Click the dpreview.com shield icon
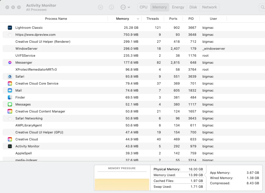This screenshot has width=265, height=193. (x=10, y=35)
